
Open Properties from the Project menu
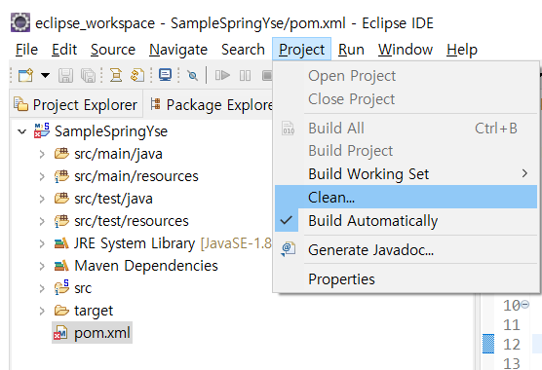(x=406, y=278)
